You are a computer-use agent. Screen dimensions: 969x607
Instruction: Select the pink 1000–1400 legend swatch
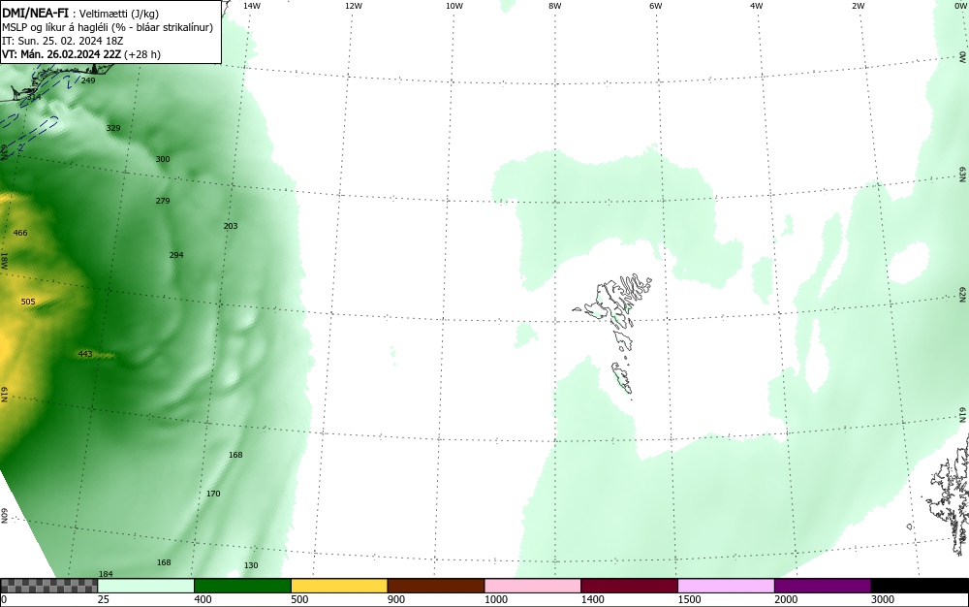533,586
